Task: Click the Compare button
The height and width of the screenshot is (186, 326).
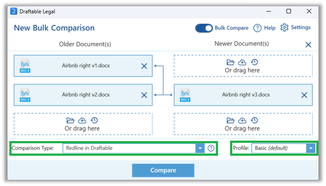Action: tap(163, 170)
